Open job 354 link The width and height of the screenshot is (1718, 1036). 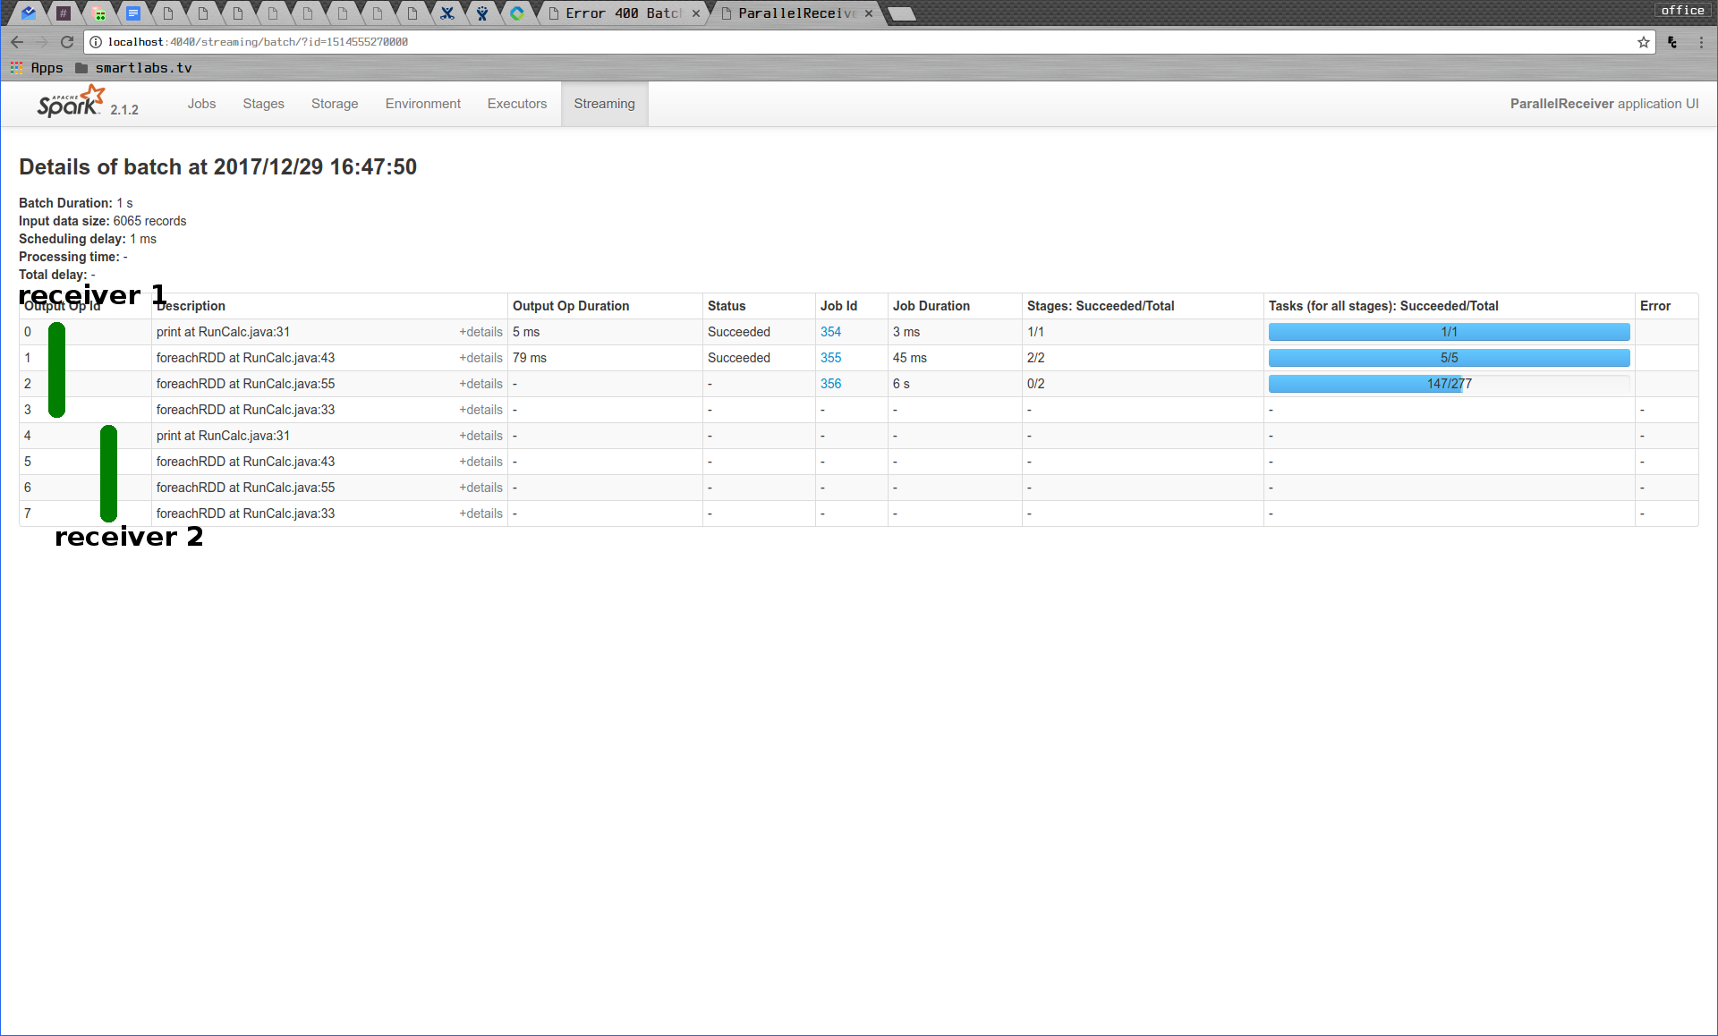click(830, 332)
